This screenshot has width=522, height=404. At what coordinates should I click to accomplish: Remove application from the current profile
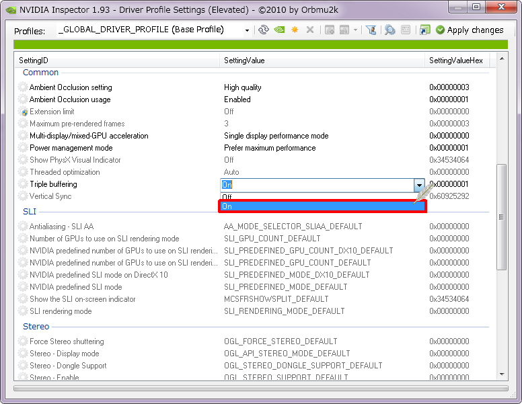point(344,30)
